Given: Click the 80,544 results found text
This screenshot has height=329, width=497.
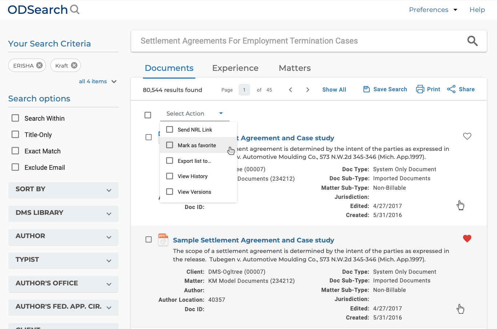Looking at the screenshot, I should 172,90.
